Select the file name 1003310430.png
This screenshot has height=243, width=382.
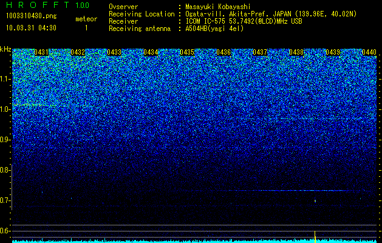pyautogui.click(x=32, y=16)
